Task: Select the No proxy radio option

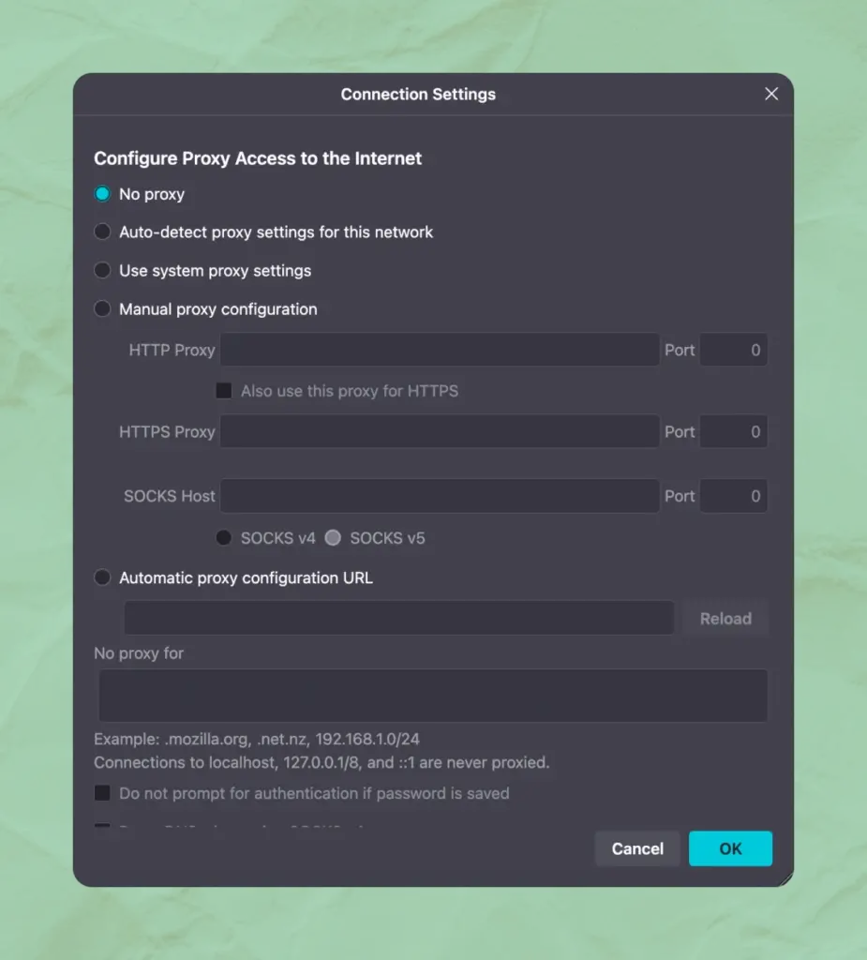Action: coord(102,194)
